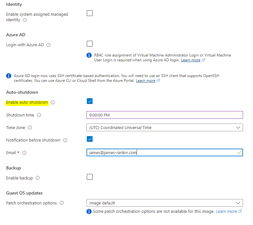
Task: Disable Notification before shutdown checkbox
Action: coord(90,139)
